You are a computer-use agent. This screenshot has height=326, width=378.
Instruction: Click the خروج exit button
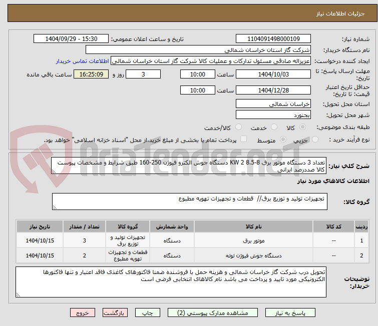click(x=83, y=313)
